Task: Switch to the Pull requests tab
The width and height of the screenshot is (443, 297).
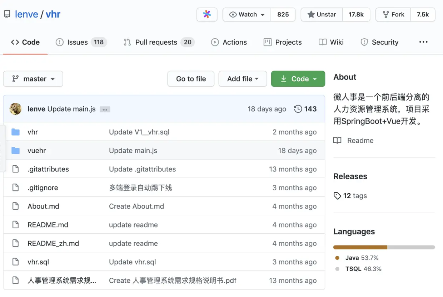Action: (159, 42)
